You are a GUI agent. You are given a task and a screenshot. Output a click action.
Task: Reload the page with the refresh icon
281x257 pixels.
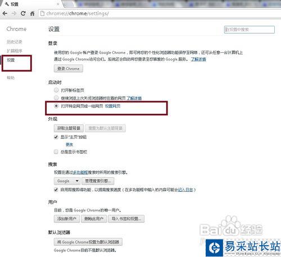coord(23,13)
